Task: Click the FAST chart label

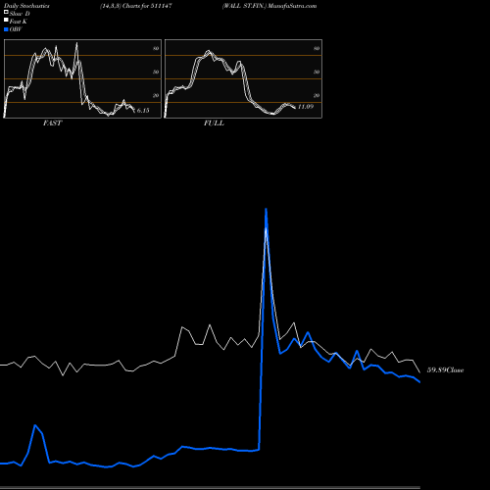Action: pos(52,123)
